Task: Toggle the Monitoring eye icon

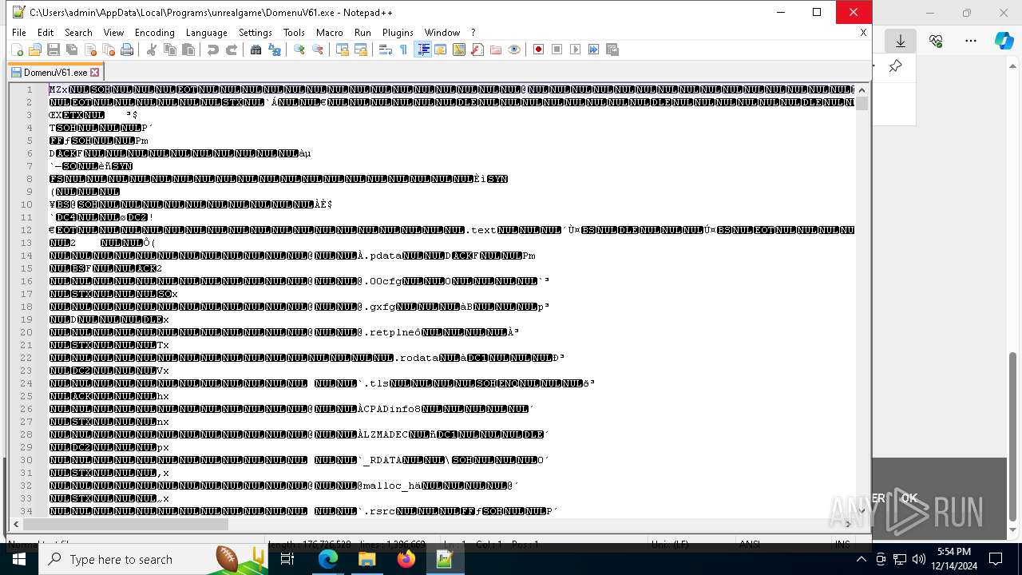Action: [514, 50]
